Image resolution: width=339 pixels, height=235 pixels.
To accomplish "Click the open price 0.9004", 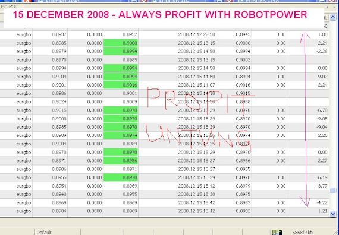I will click(59, 144).
